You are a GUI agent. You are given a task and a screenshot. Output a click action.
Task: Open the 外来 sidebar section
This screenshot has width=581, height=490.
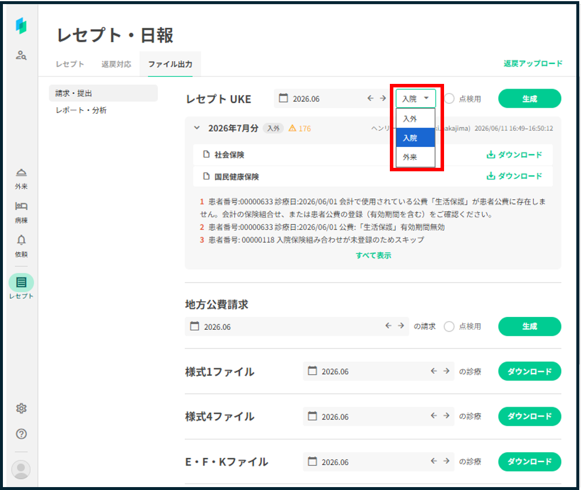click(x=21, y=178)
